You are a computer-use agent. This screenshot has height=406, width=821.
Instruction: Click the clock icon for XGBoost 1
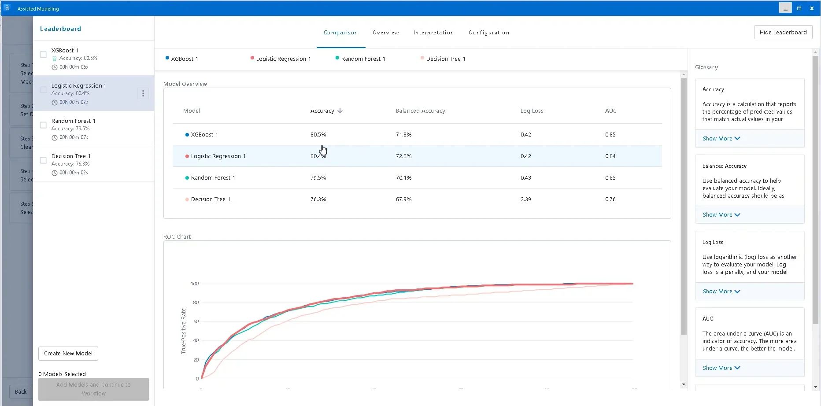(x=55, y=67)
